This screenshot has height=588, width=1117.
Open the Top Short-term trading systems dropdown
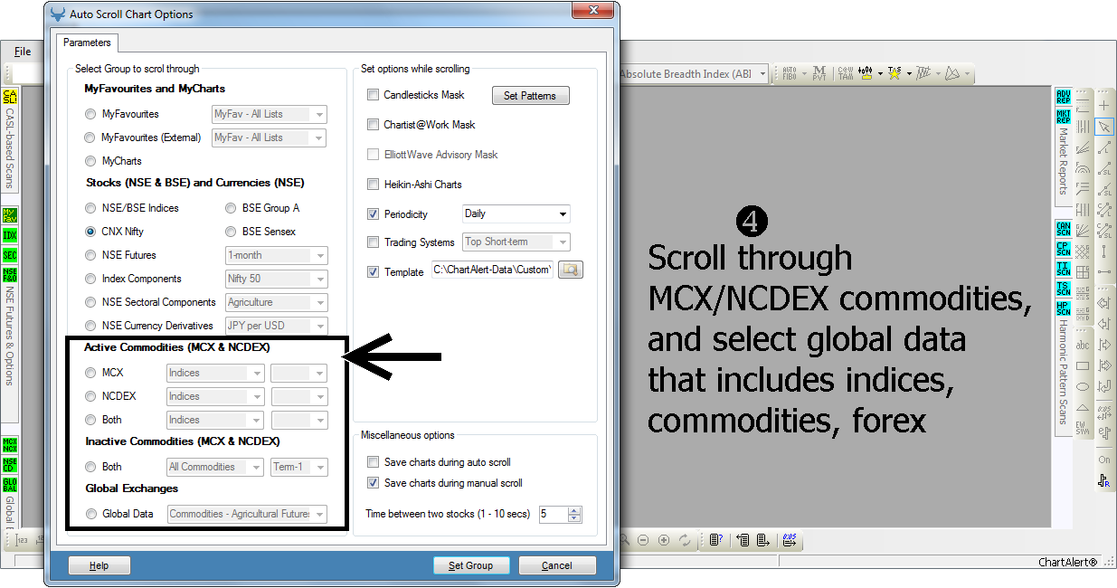516,242
